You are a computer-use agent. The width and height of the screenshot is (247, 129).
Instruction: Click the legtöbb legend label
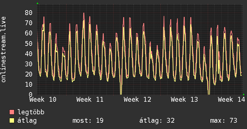[31, 112]
